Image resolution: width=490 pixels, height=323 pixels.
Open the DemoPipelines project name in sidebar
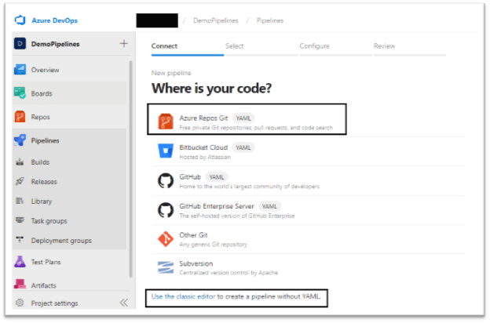(x=55, y=44)
